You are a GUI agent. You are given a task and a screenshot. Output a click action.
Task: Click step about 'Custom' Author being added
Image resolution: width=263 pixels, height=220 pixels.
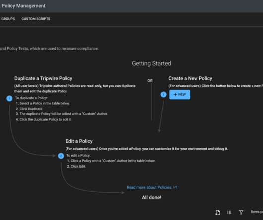[x=62, y=114]
